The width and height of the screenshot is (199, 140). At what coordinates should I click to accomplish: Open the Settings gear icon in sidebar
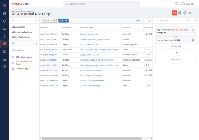[5, 66]
